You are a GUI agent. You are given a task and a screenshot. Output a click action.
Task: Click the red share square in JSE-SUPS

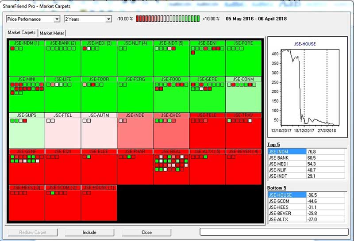click(25, 121)
